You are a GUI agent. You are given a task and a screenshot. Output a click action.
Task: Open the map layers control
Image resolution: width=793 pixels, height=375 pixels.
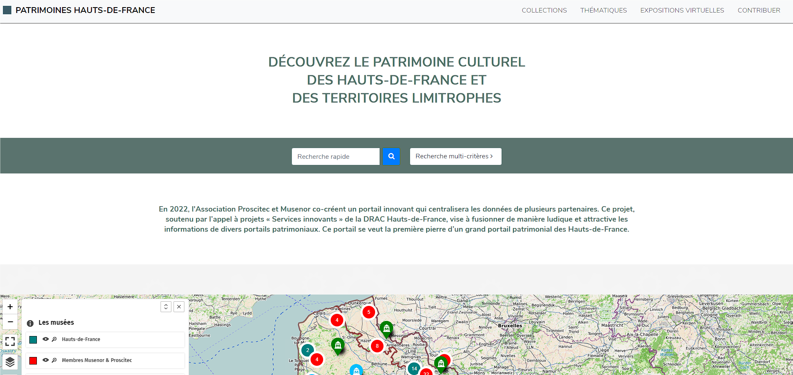coord(10,362)
